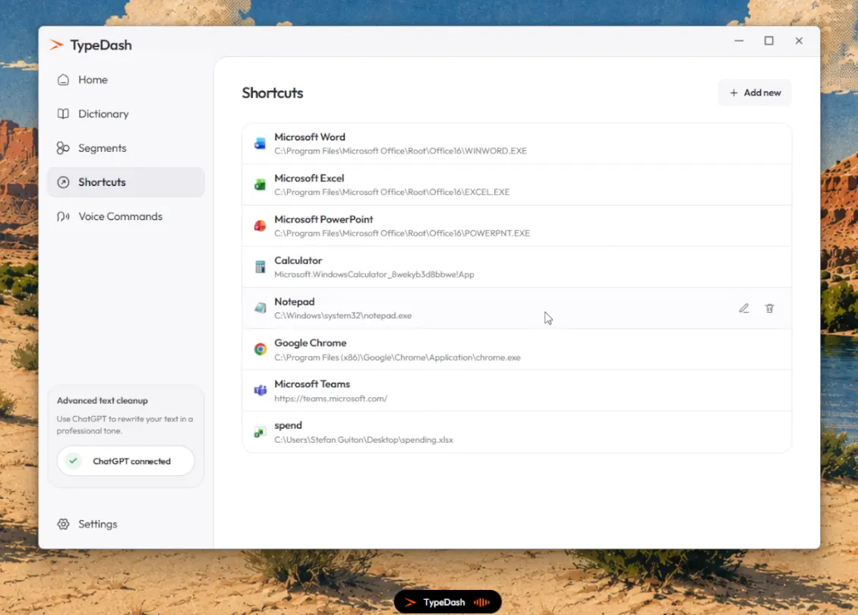Click the Dictionary book icon

point(63,114)
